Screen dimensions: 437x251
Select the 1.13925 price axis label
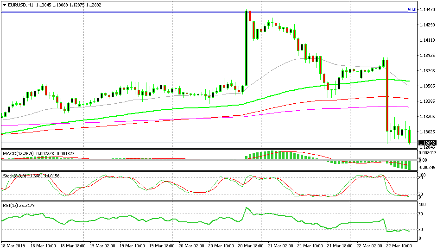(427, 56)
